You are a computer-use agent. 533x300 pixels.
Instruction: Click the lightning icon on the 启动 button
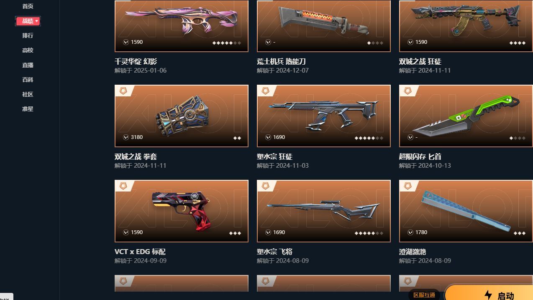click(488, 295)
